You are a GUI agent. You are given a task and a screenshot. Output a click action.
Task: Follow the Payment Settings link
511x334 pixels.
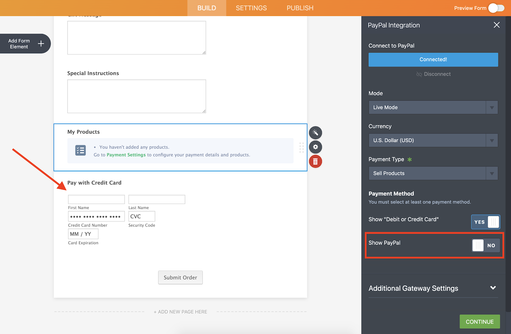[126, 155]
